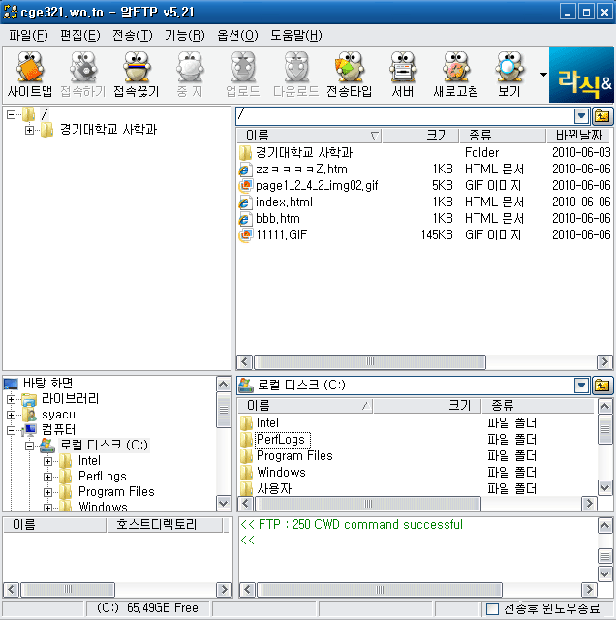
Task: Click the 새로고침 refresh icon
Action: [x=455, y=76]
